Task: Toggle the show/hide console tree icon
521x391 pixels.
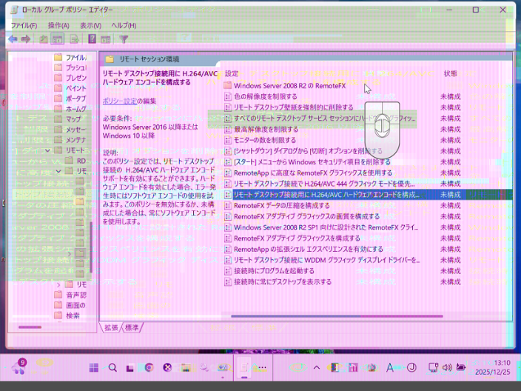Action: [58, 39]
